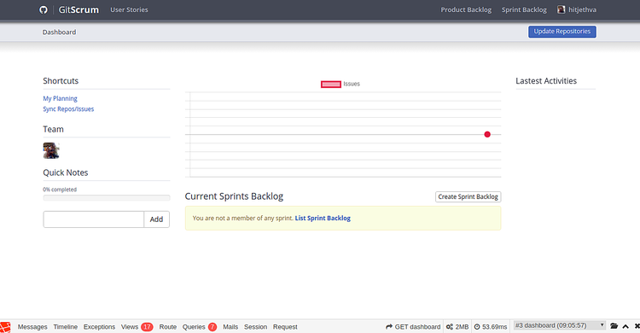
Task: Open the GitScrum home logo
Action: (79, 9)
